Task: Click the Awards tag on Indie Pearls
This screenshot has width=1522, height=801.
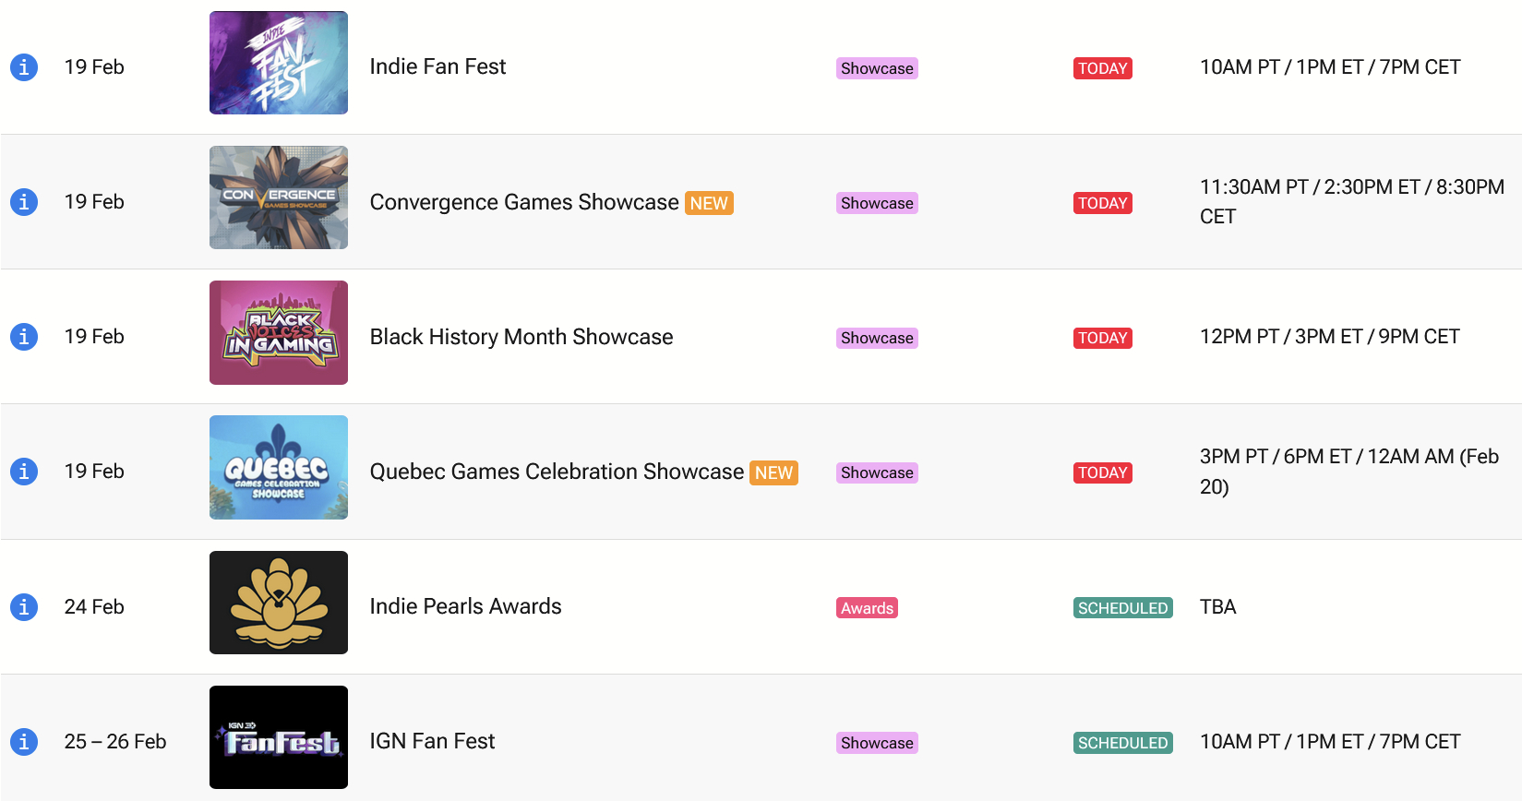Action: click(867, 608)
